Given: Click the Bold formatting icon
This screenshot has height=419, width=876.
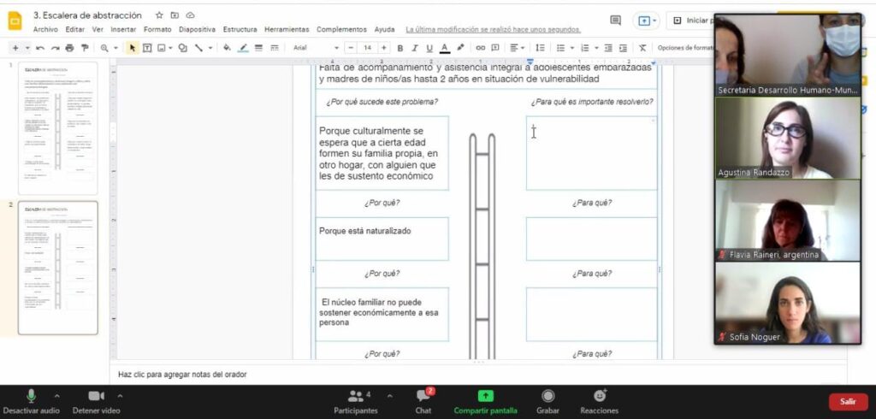Looking at the screenshot, I should click(x=400, y=48).
